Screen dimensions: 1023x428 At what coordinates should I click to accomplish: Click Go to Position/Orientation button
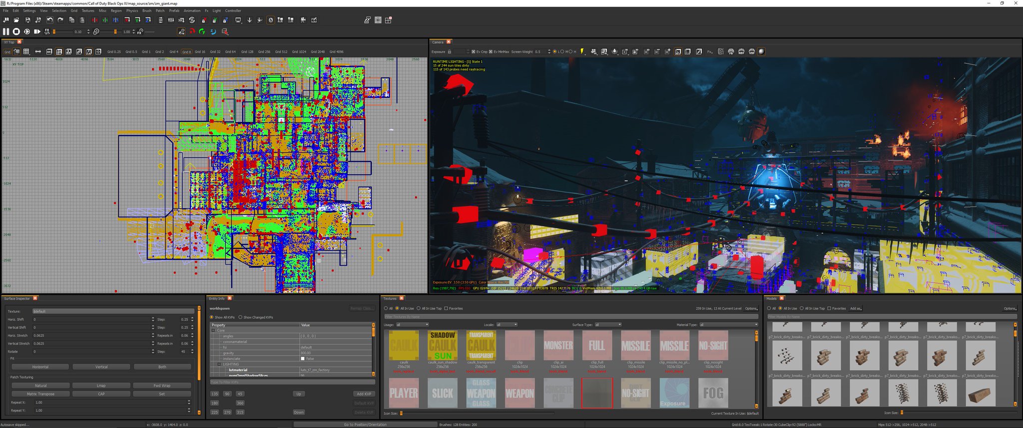[365, 425]
